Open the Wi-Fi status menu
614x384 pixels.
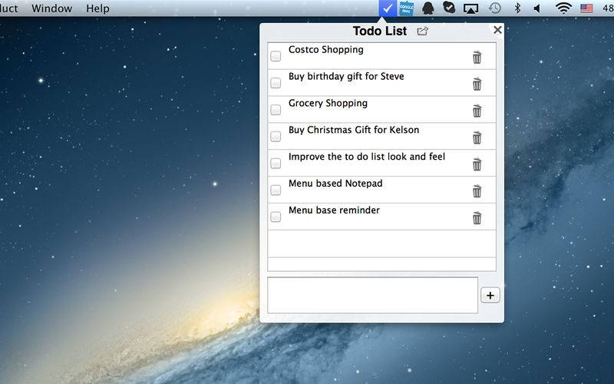tap(563, 8)
